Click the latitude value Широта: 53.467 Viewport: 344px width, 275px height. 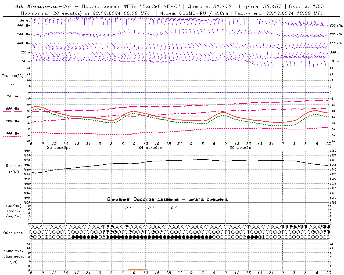(x=260, y=6)
